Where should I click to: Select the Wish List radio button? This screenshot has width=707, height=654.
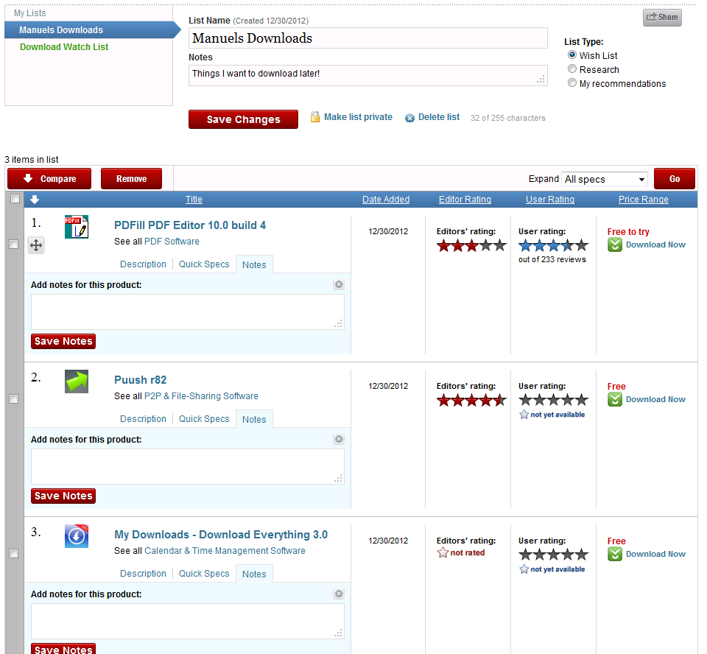tap(572, 55)
